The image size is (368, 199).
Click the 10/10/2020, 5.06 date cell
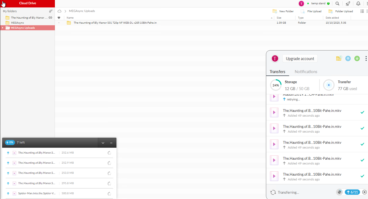tap(336, 23)
